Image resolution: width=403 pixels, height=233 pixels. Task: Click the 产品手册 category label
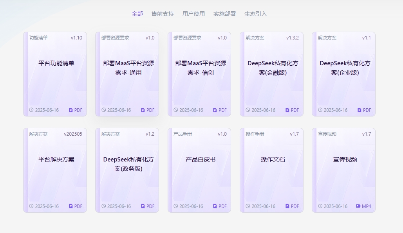pyautogui.click(x=183, y=134)
